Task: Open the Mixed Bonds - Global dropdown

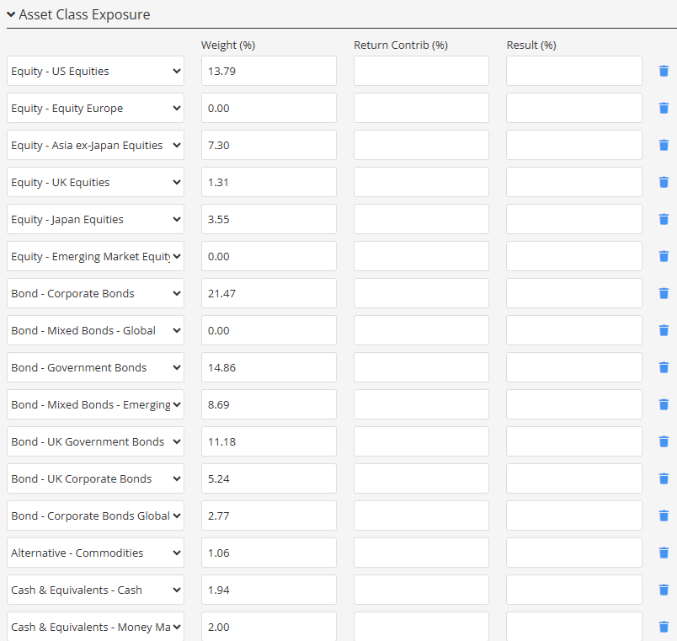Action: (x=95, y=330)
